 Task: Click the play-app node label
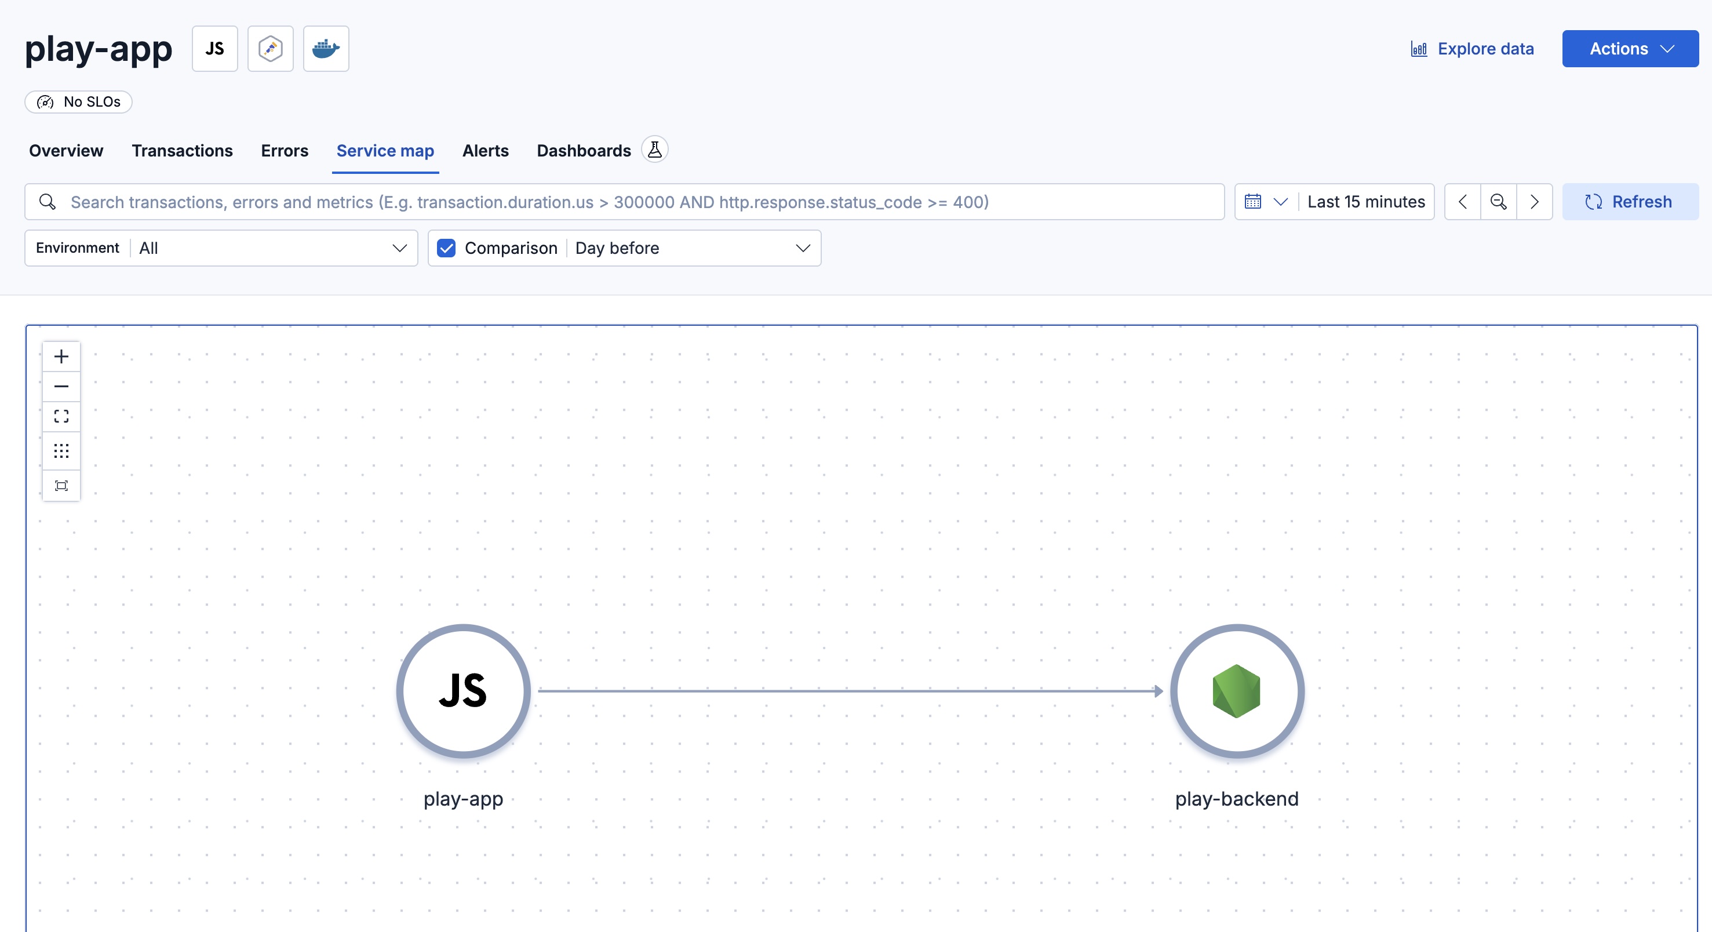pyautogui.click(x=463, y=799)
